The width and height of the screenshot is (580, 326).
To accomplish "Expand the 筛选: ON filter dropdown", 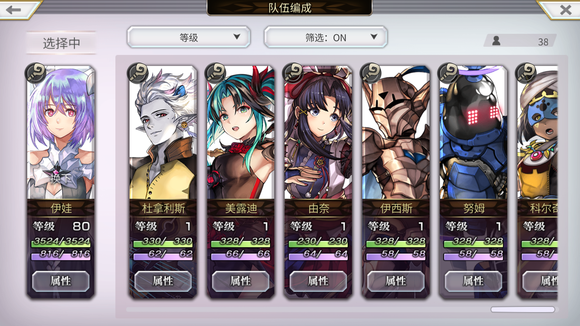I will point(326,37).
